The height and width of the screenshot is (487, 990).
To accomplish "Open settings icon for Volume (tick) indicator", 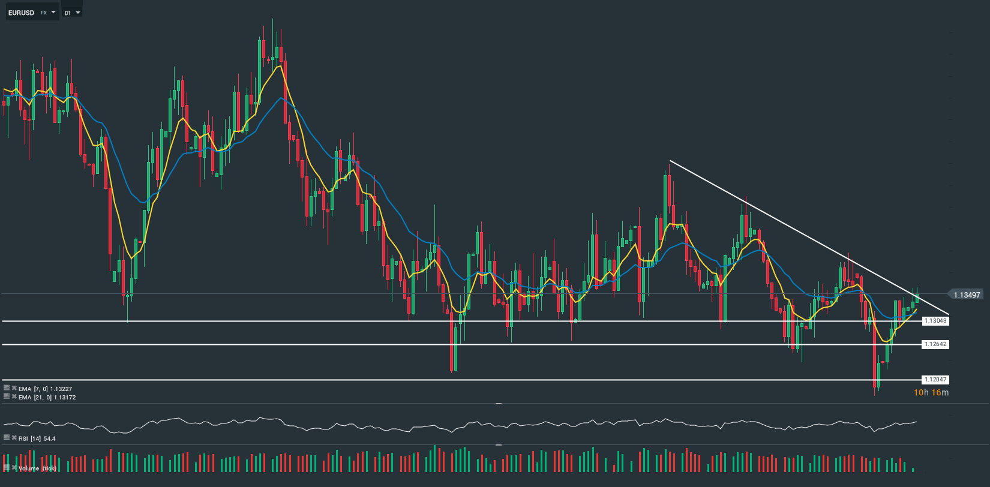I will [7, 467].
